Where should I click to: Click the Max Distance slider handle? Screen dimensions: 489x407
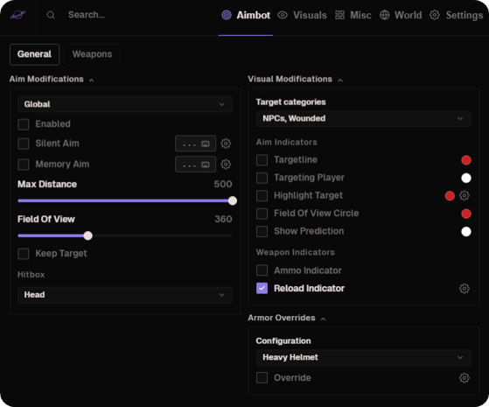(x=233, y=200)
